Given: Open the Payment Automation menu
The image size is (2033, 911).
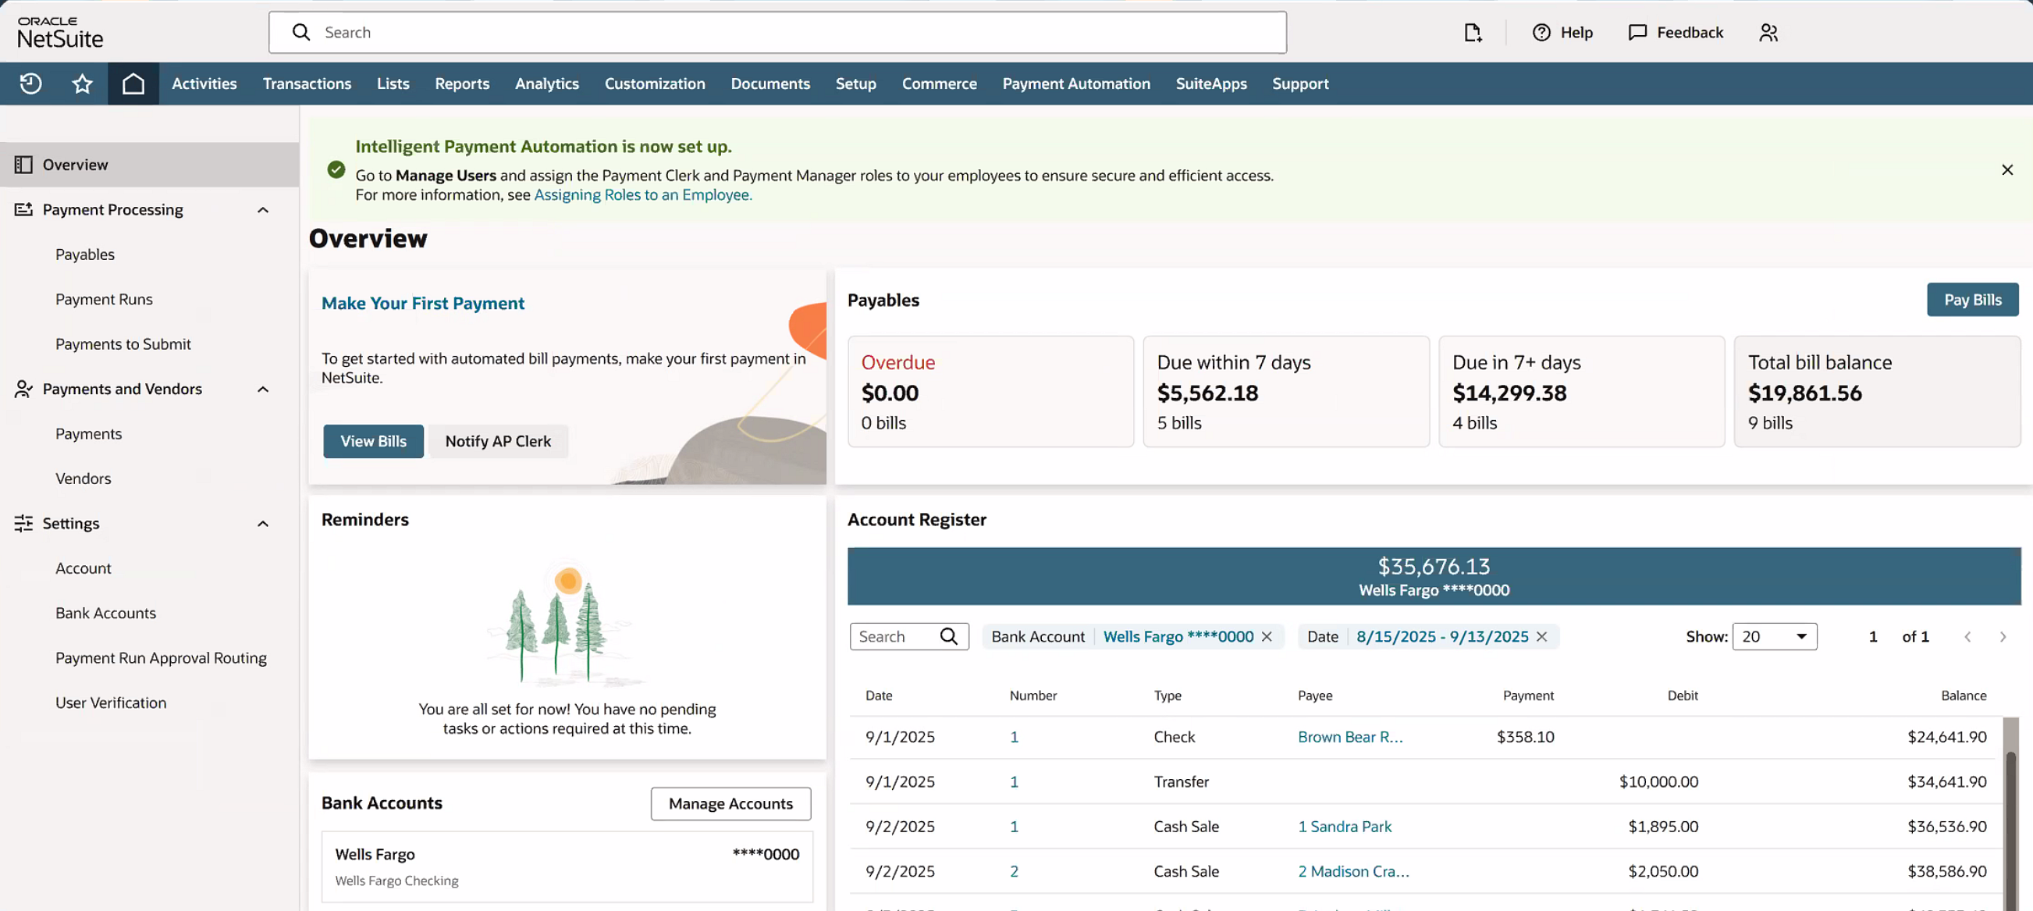Looking at the screenshot, I should pos(1076,83).
